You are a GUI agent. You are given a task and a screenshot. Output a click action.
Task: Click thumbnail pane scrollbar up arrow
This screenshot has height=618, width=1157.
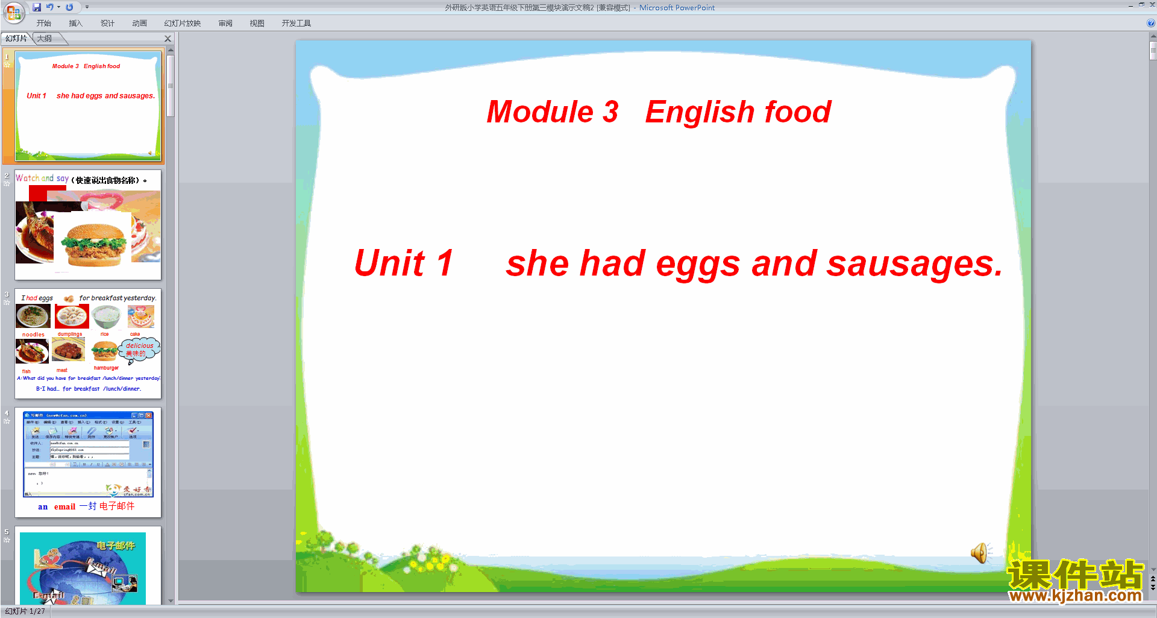171,50
